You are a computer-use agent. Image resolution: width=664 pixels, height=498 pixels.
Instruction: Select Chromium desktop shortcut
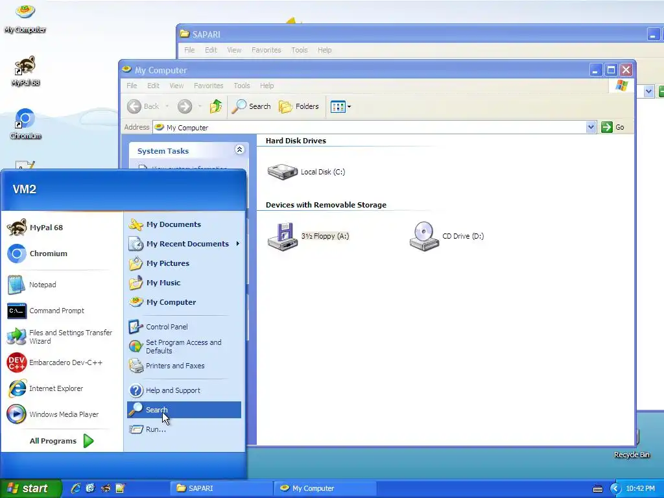coord(25,124)
